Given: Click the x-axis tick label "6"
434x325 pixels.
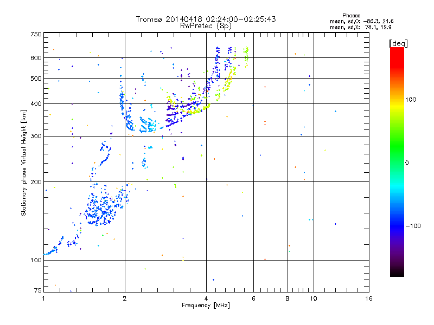Looking at the screenshot, I should point(253,298).
